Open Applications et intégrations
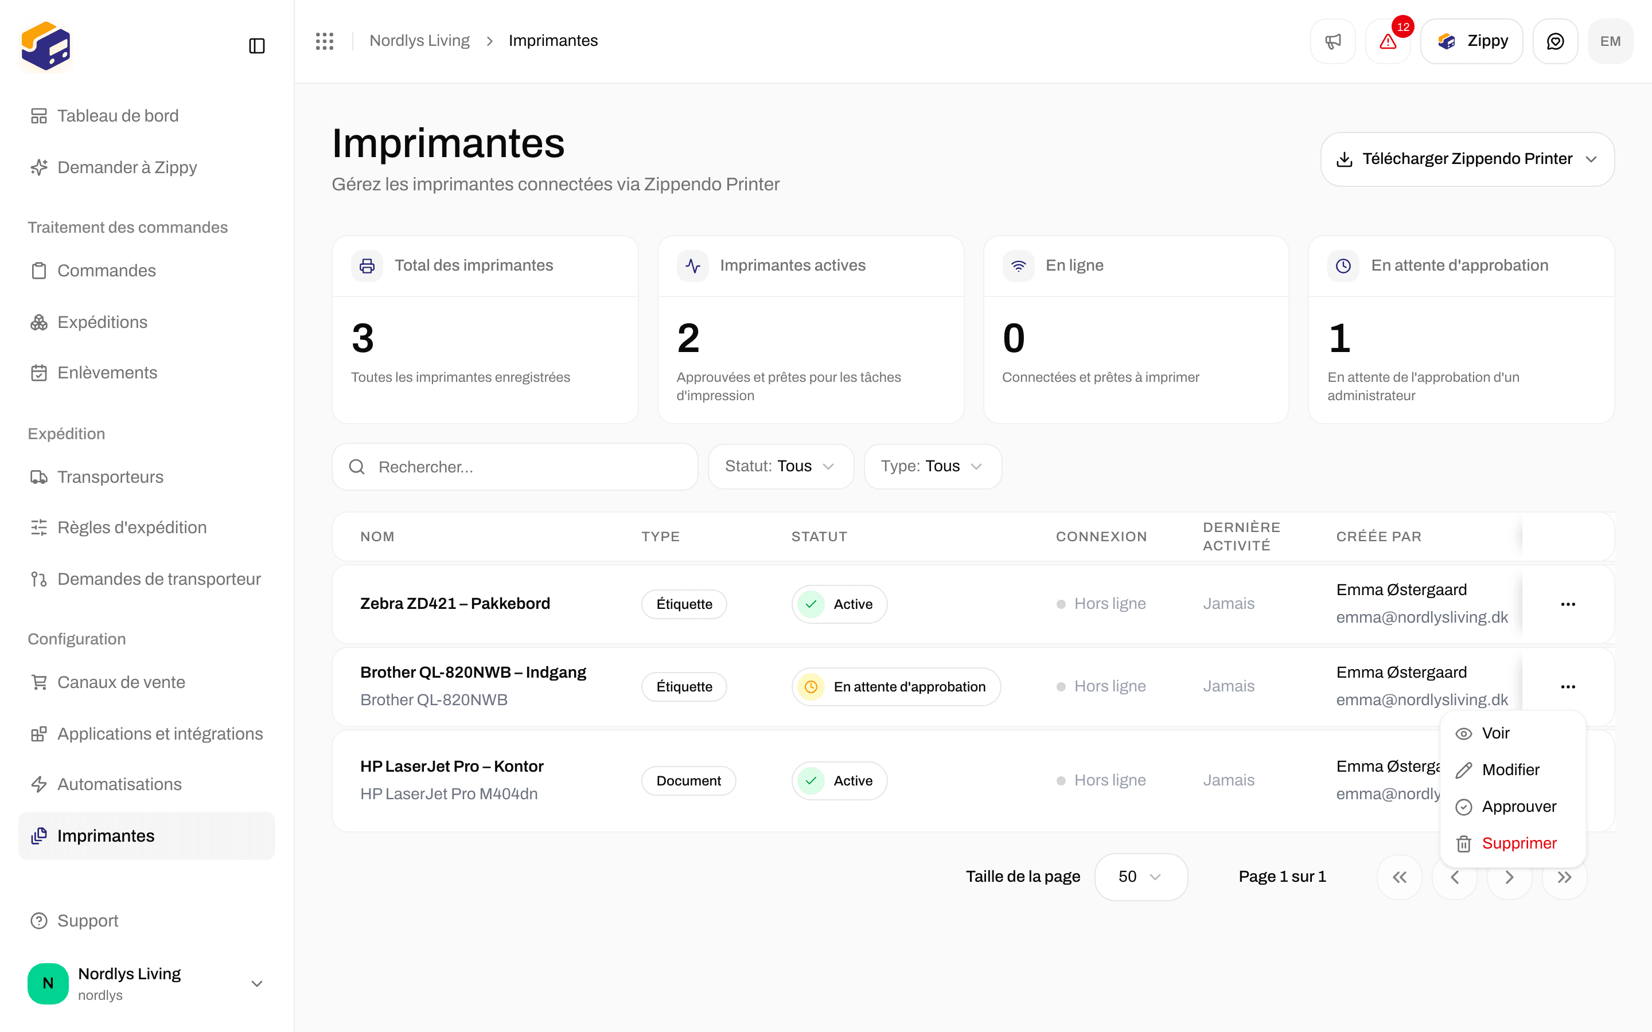This screenshot has height=1032, width=1652. [x=146, y=734]
